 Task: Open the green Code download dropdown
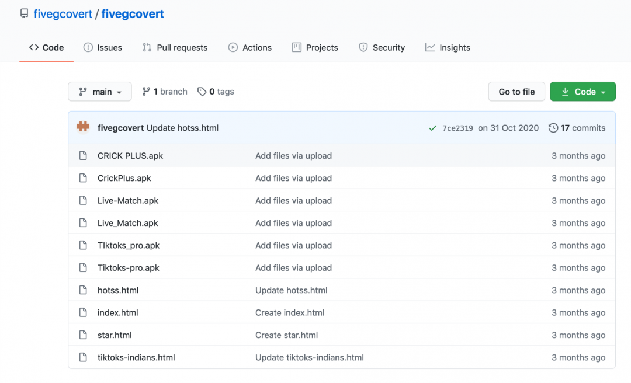[583, 92]
